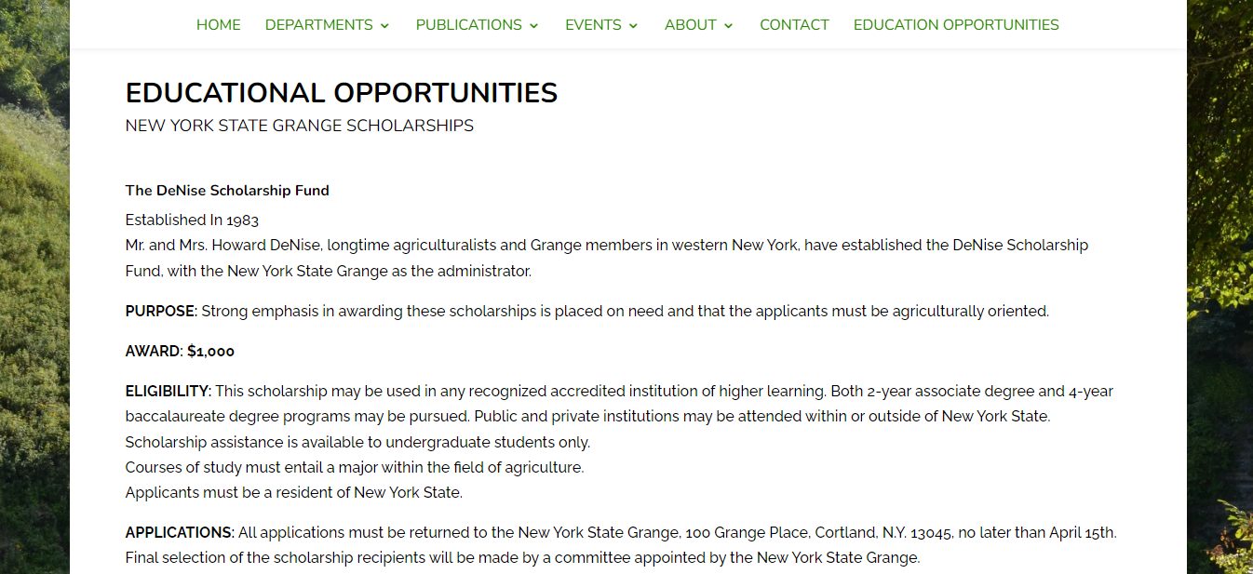The height and width of the screenshot is (574, 1253).
Task: Click the bold APPLICATIONS label
Action: point(180,533)
